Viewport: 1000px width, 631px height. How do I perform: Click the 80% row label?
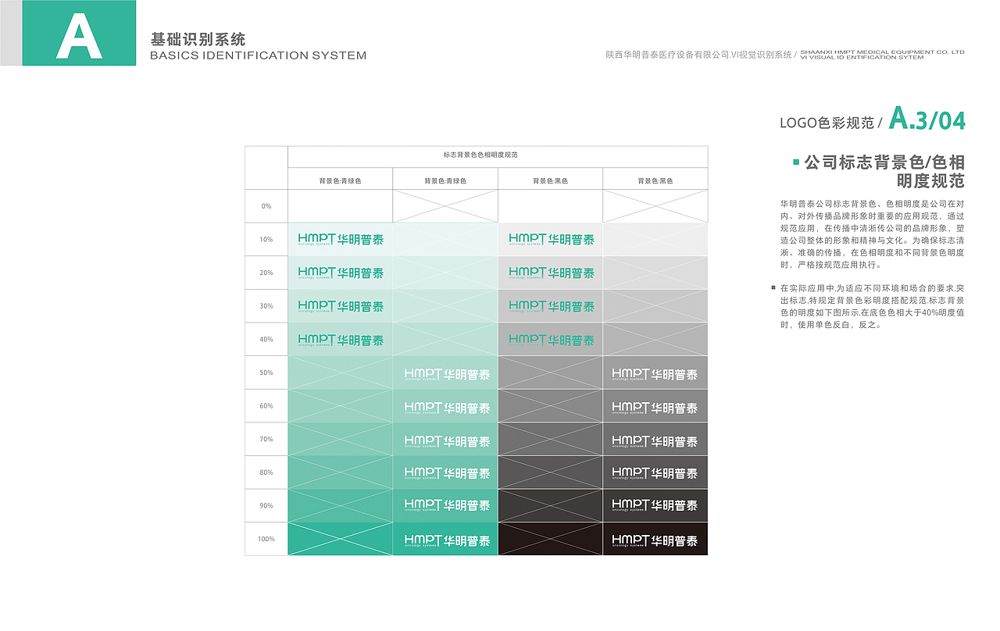[x=266, y=472]
